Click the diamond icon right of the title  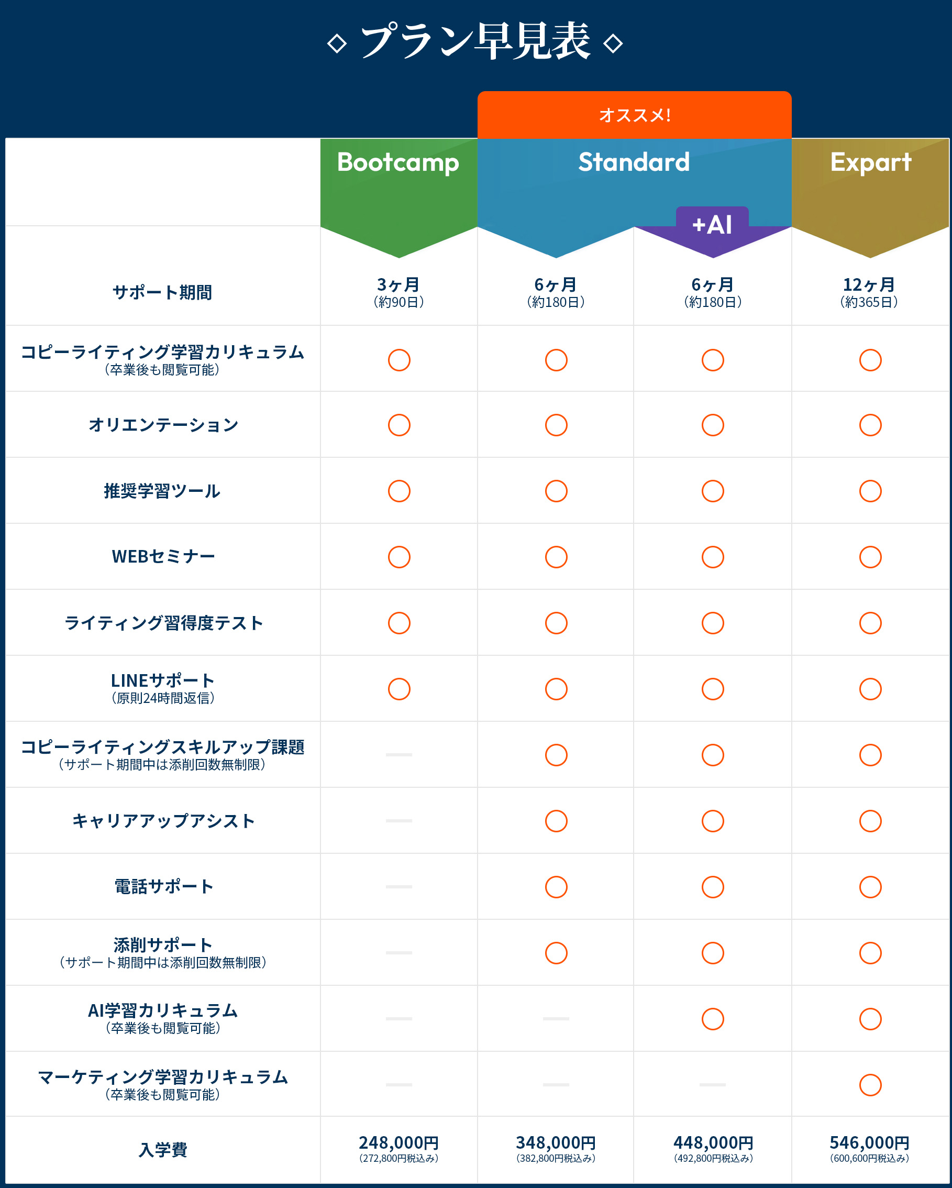(x=613, y=43)
